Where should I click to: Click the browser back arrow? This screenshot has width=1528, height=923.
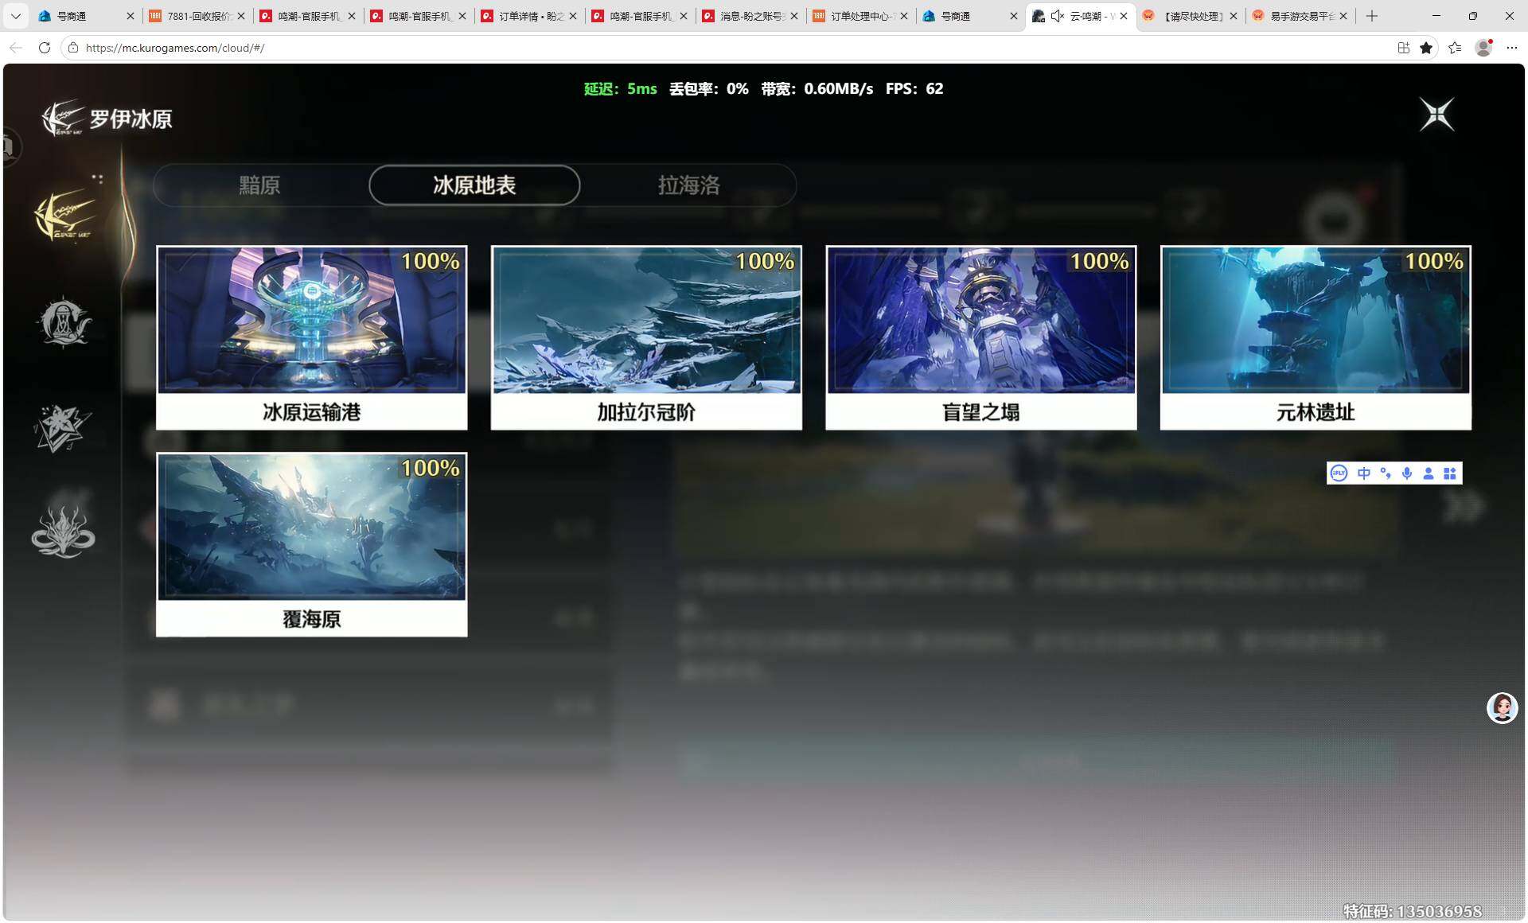point(16,48)
